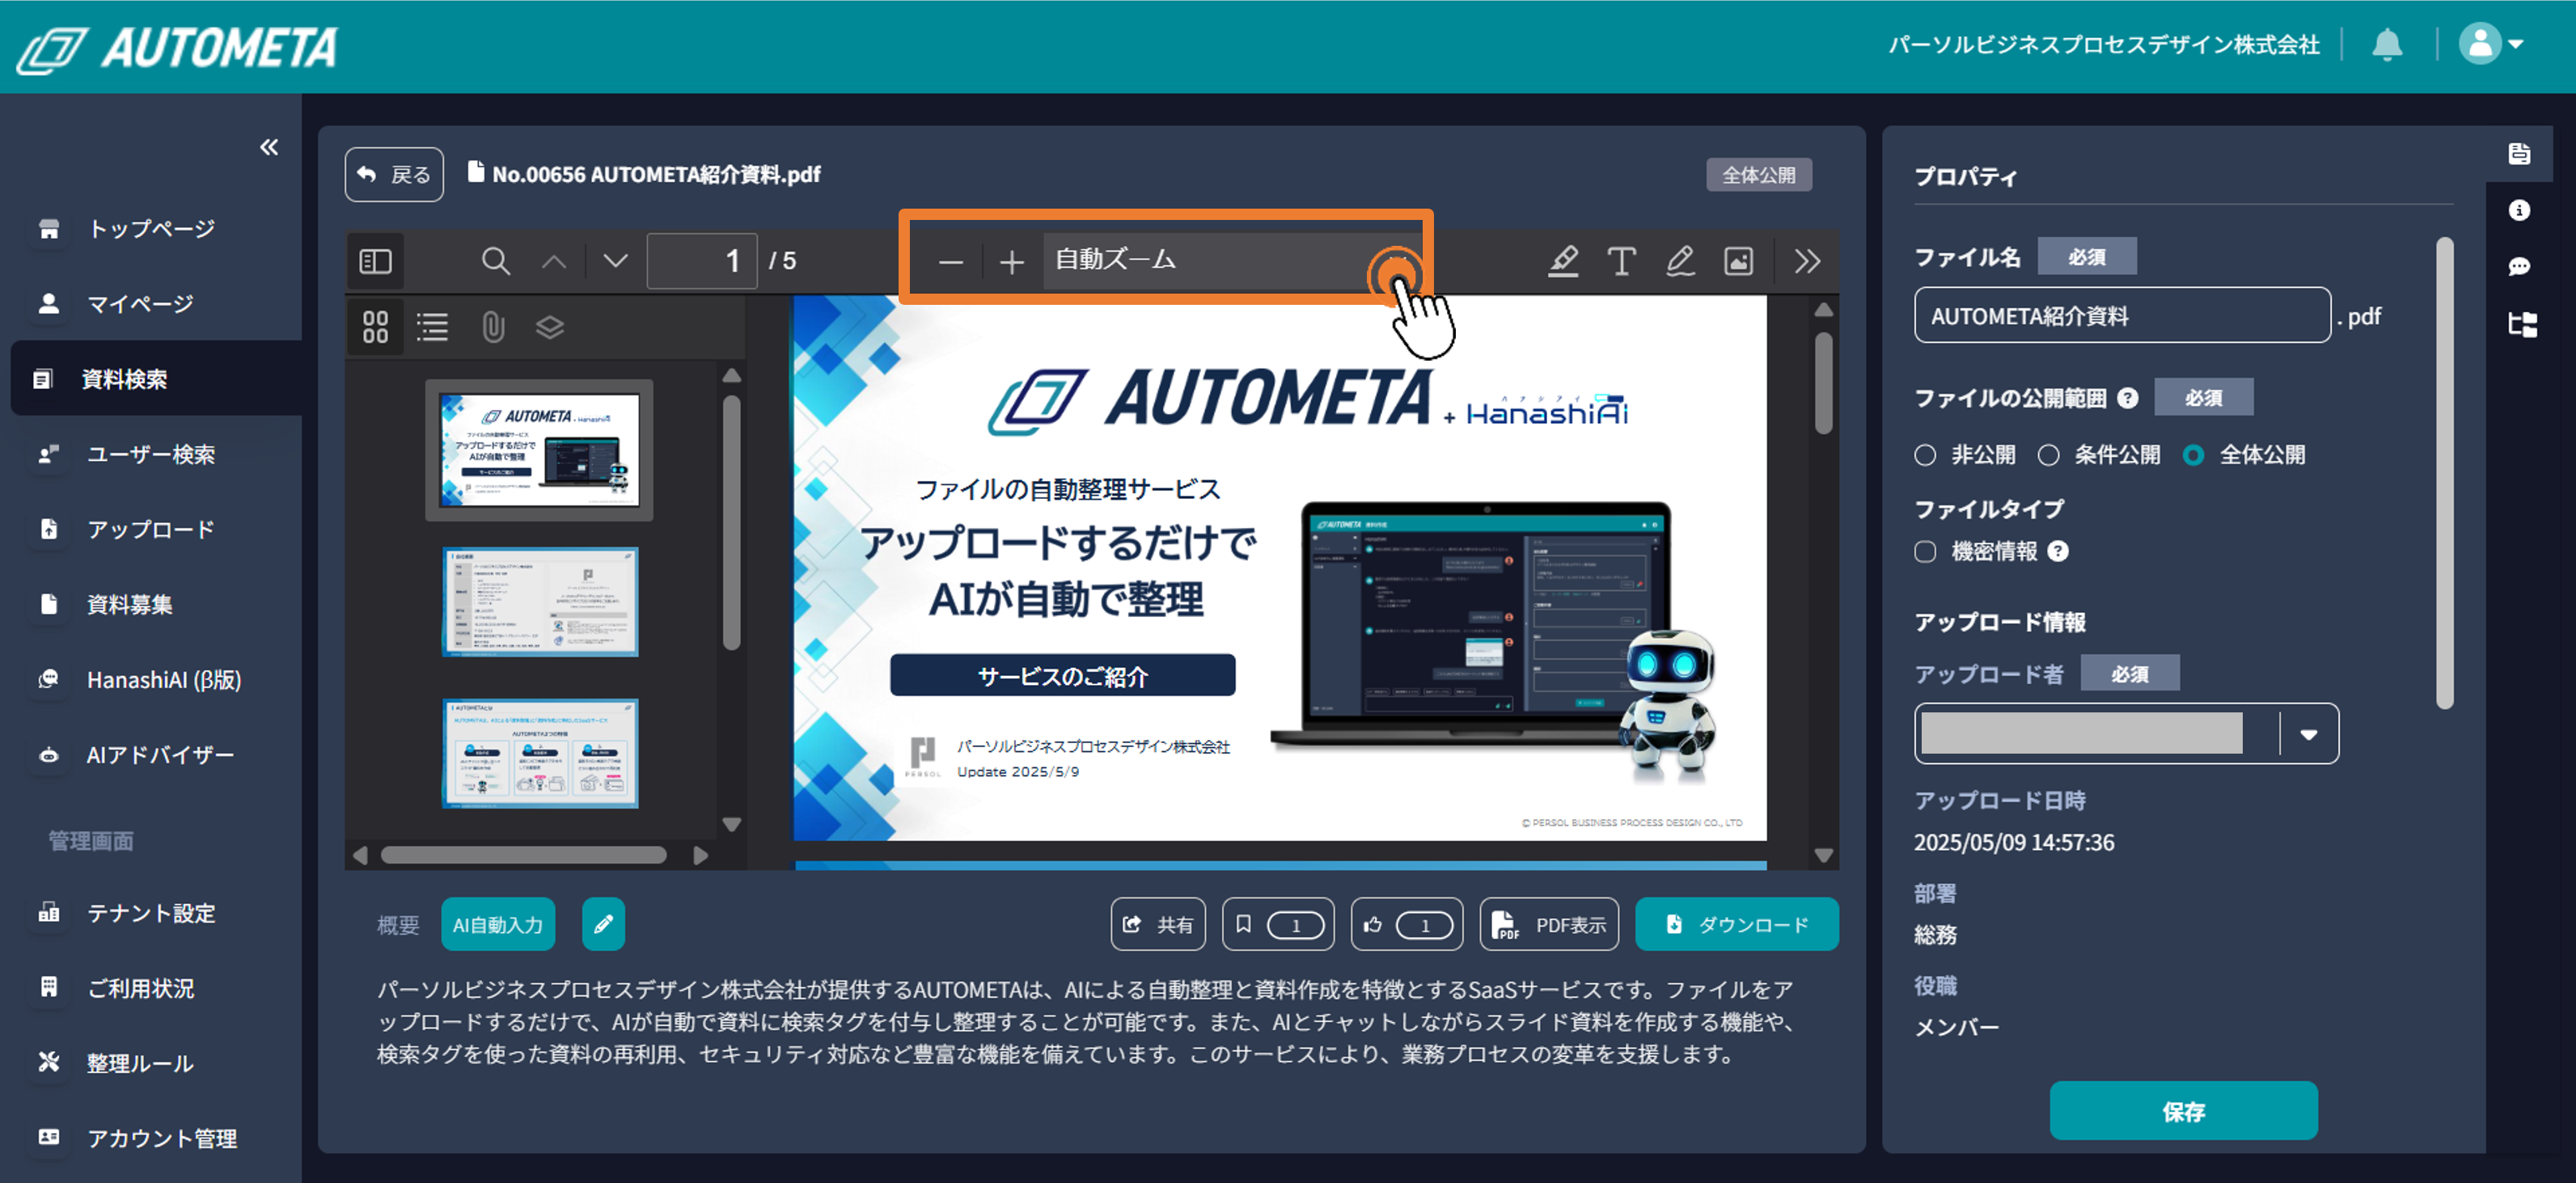Viewport: 2576px width, 1183px height.
Task: Open the notification bell icon
Action: pos(2387,45)
